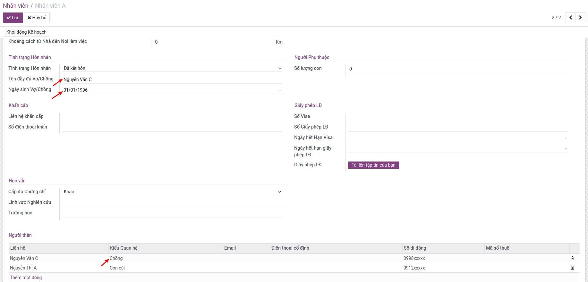Image resolution: width=588 pixels, height=282 pixels.
Task: Delete the Nguyễn Văn C relative row
Action: click(572, 258)
